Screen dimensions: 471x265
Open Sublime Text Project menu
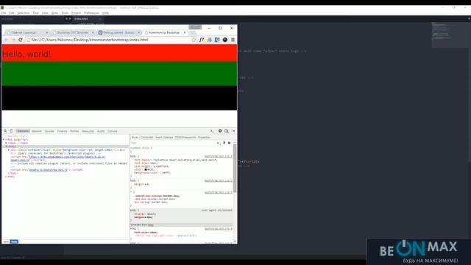click(x=76, y=13)
